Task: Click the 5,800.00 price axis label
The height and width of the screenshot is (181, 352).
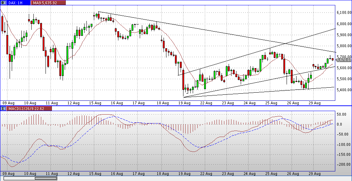Action: click(x=344, y=46)
